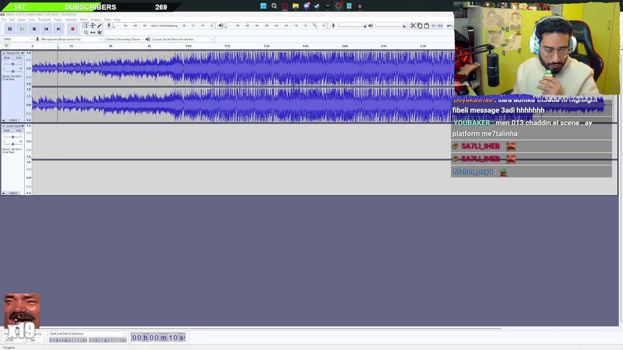
Task: Select the Draw pencil tool
Action: [x=99, y=25]
